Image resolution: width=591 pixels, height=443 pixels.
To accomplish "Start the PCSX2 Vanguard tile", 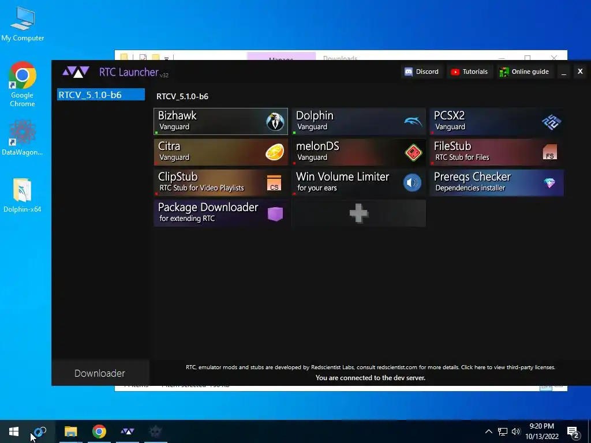I will [x=496, y=121].
